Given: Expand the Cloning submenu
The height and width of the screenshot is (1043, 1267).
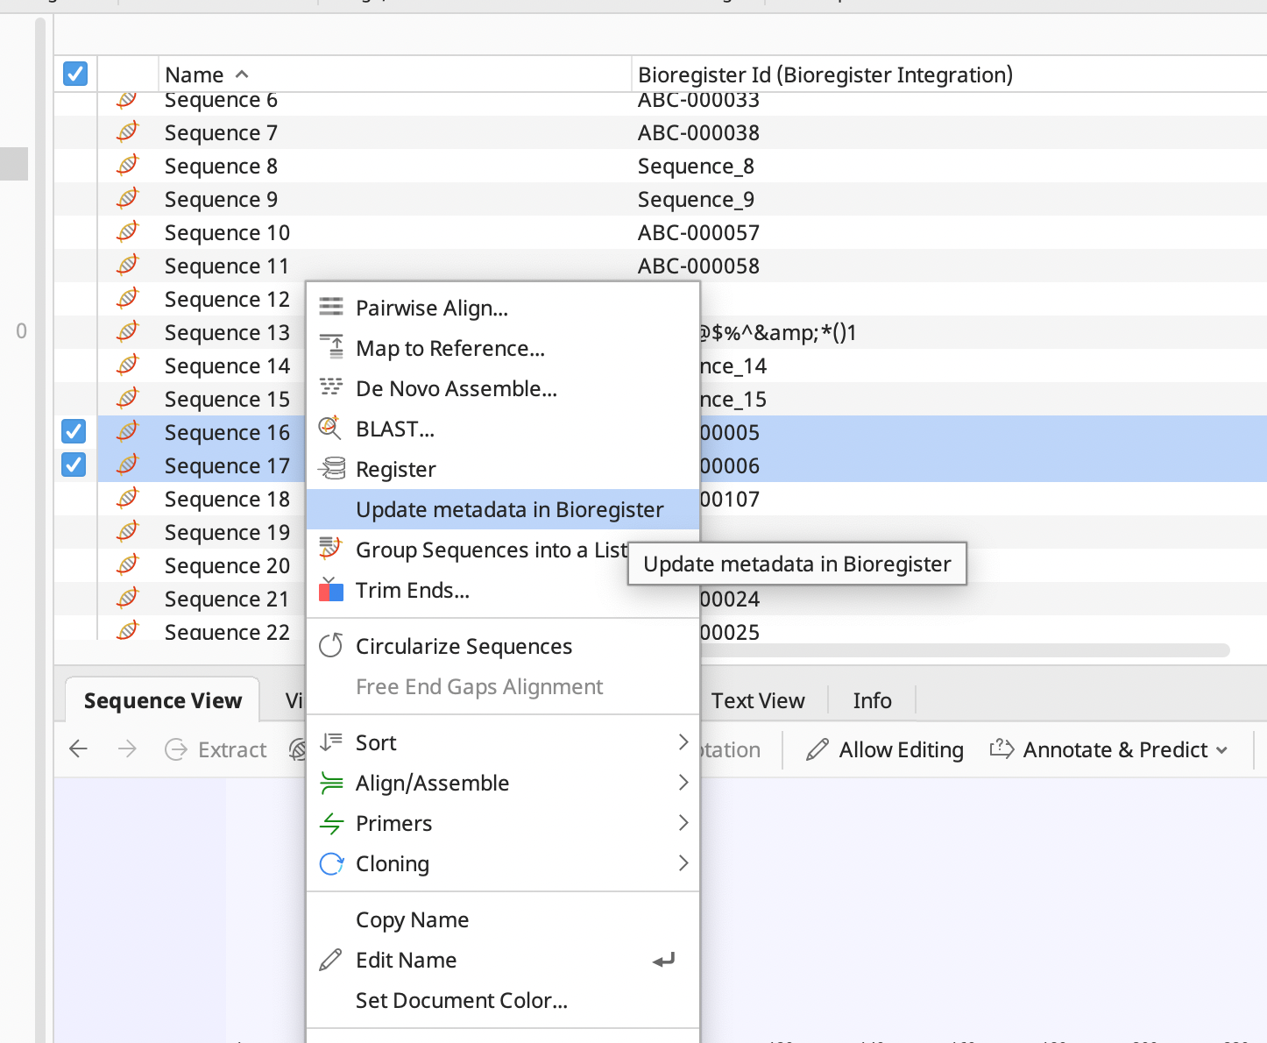Looking at the screenshot, I should point(392,863).
